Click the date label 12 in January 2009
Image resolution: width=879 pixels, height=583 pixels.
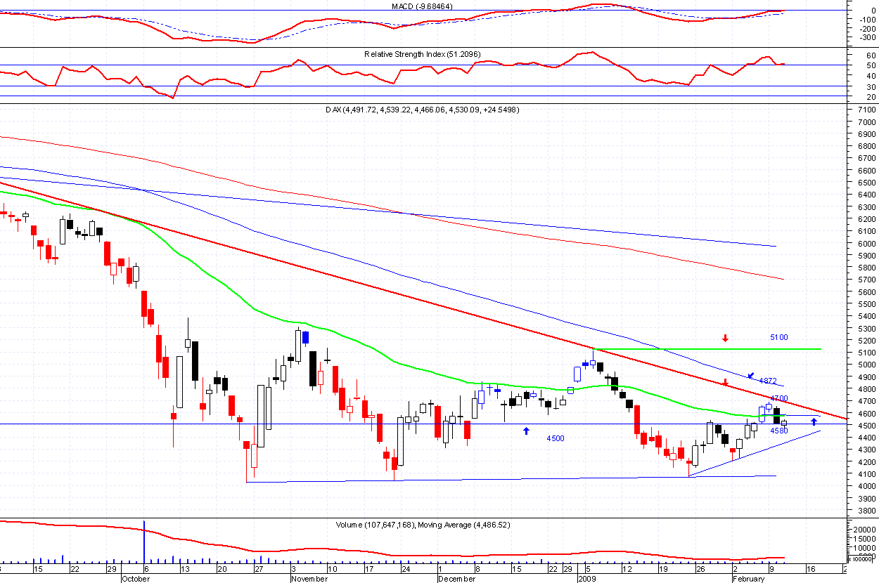(x=626, y=569)
